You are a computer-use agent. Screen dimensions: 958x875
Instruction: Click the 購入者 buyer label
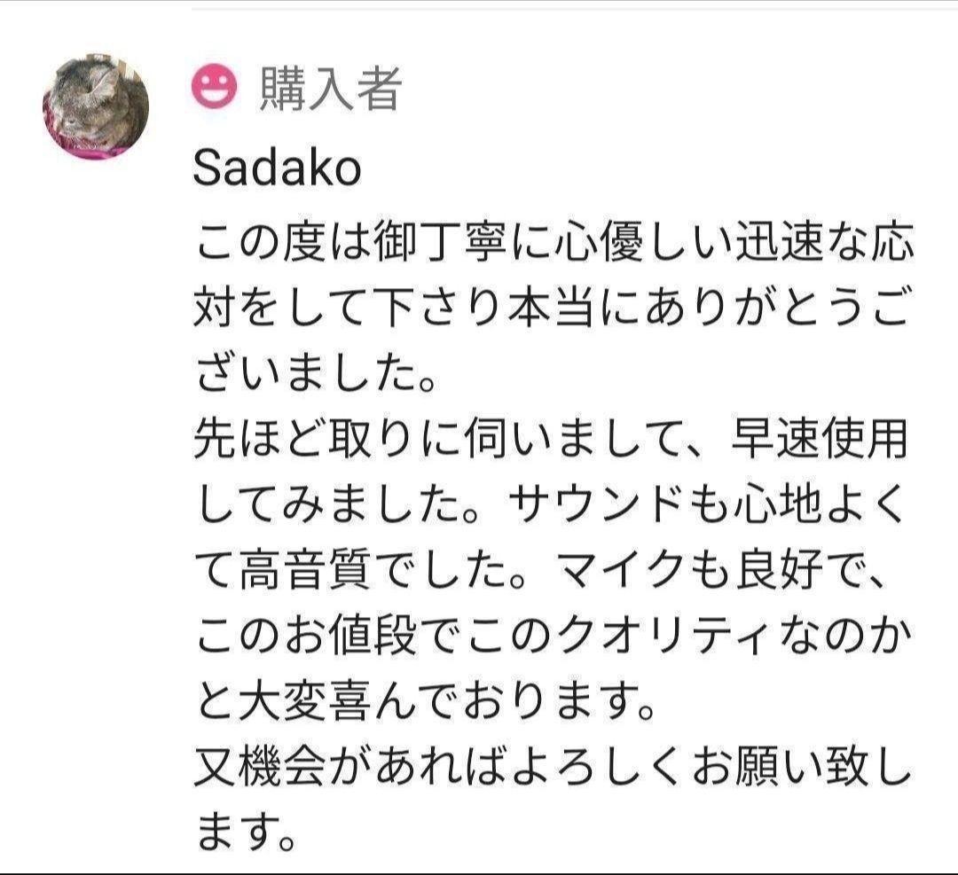(330, 89)
